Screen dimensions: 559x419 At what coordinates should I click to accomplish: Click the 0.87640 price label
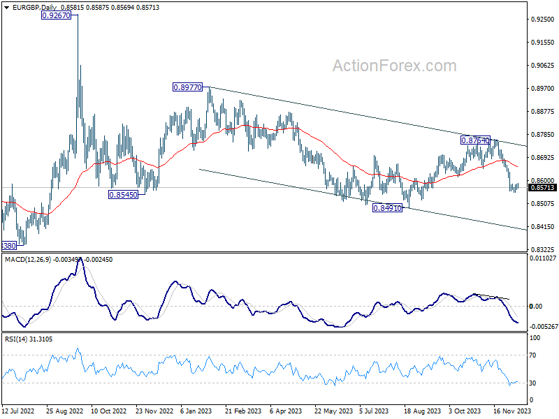point(476,140)
